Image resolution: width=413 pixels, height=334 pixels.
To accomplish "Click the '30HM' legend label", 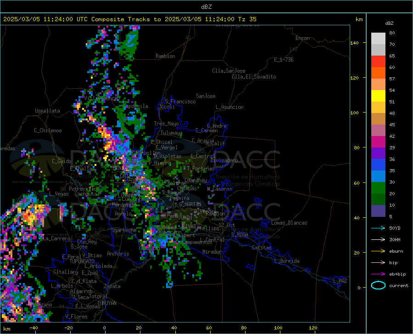I will [x=395, y=240].
